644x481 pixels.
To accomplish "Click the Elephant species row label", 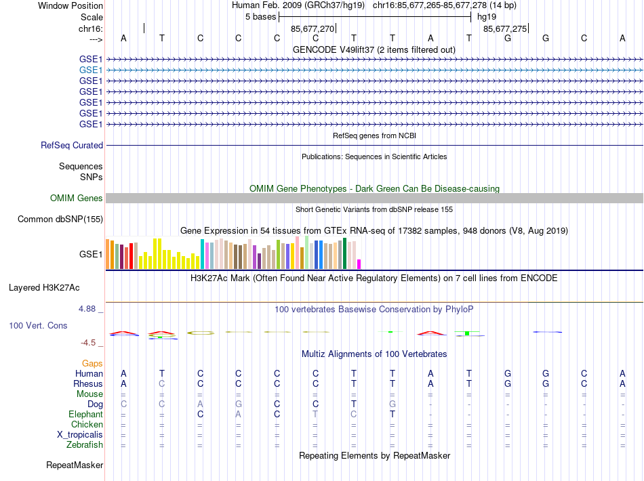I will (86, 415).
